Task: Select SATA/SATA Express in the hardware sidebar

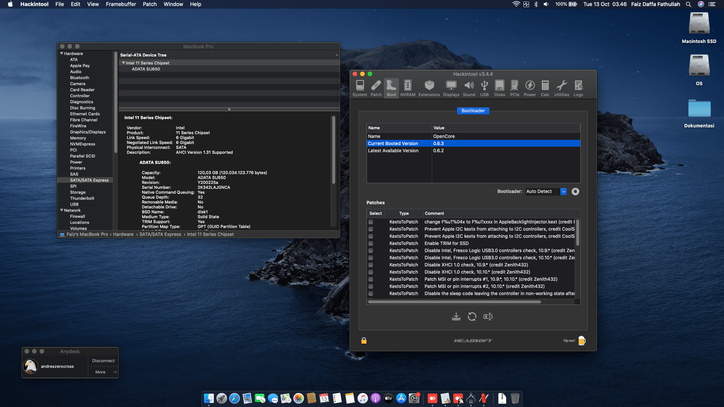Action: tap(89, 180)
